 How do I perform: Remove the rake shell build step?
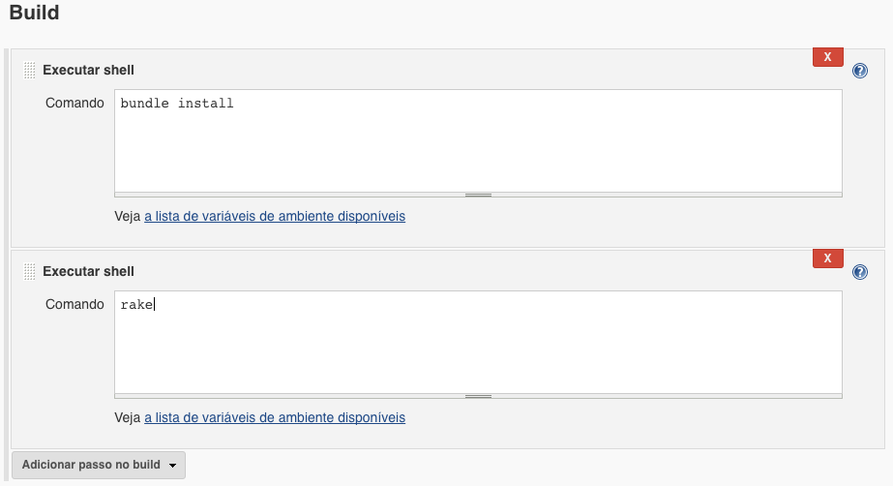tap(827, 258)
